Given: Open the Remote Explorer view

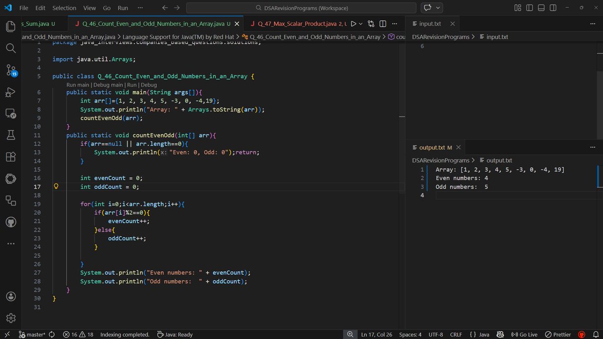Looking at the screenshot, I should click(11, 114).
